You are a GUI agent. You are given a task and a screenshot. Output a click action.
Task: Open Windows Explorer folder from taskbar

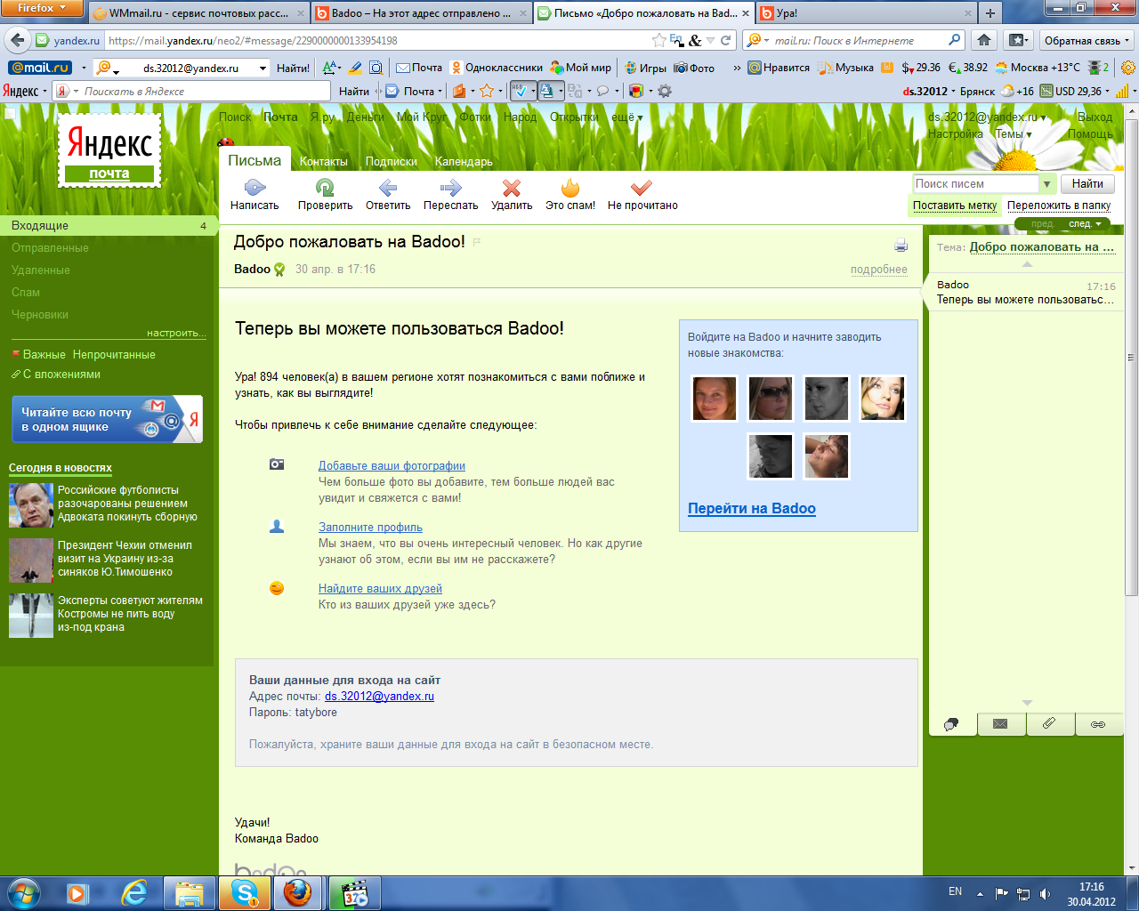pos(189,892)
